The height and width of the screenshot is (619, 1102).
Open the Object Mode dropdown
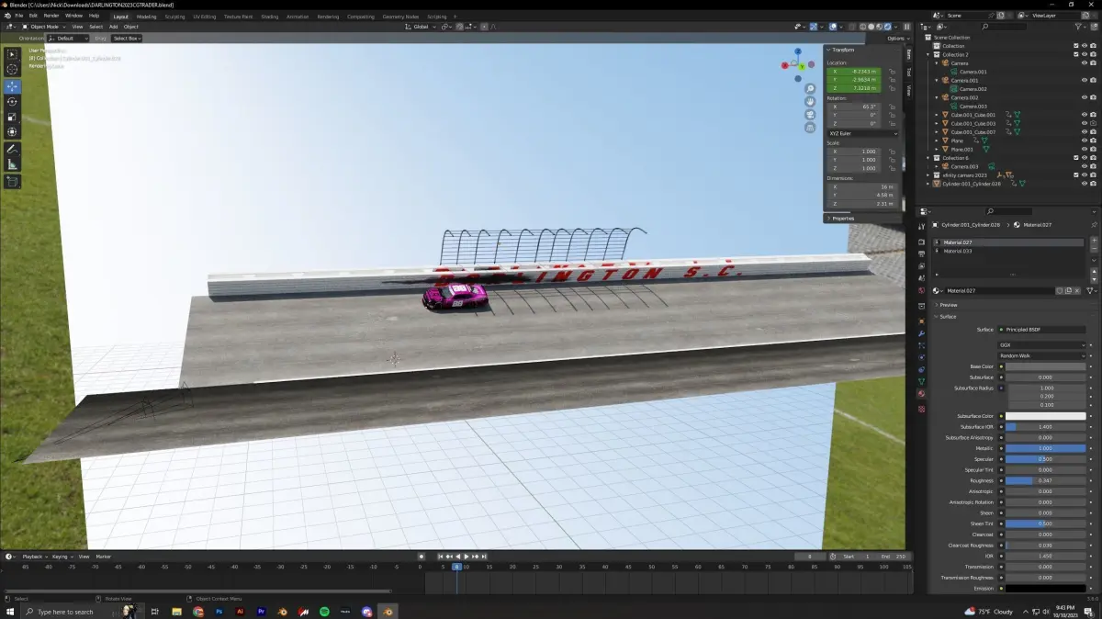coord(44,27)
